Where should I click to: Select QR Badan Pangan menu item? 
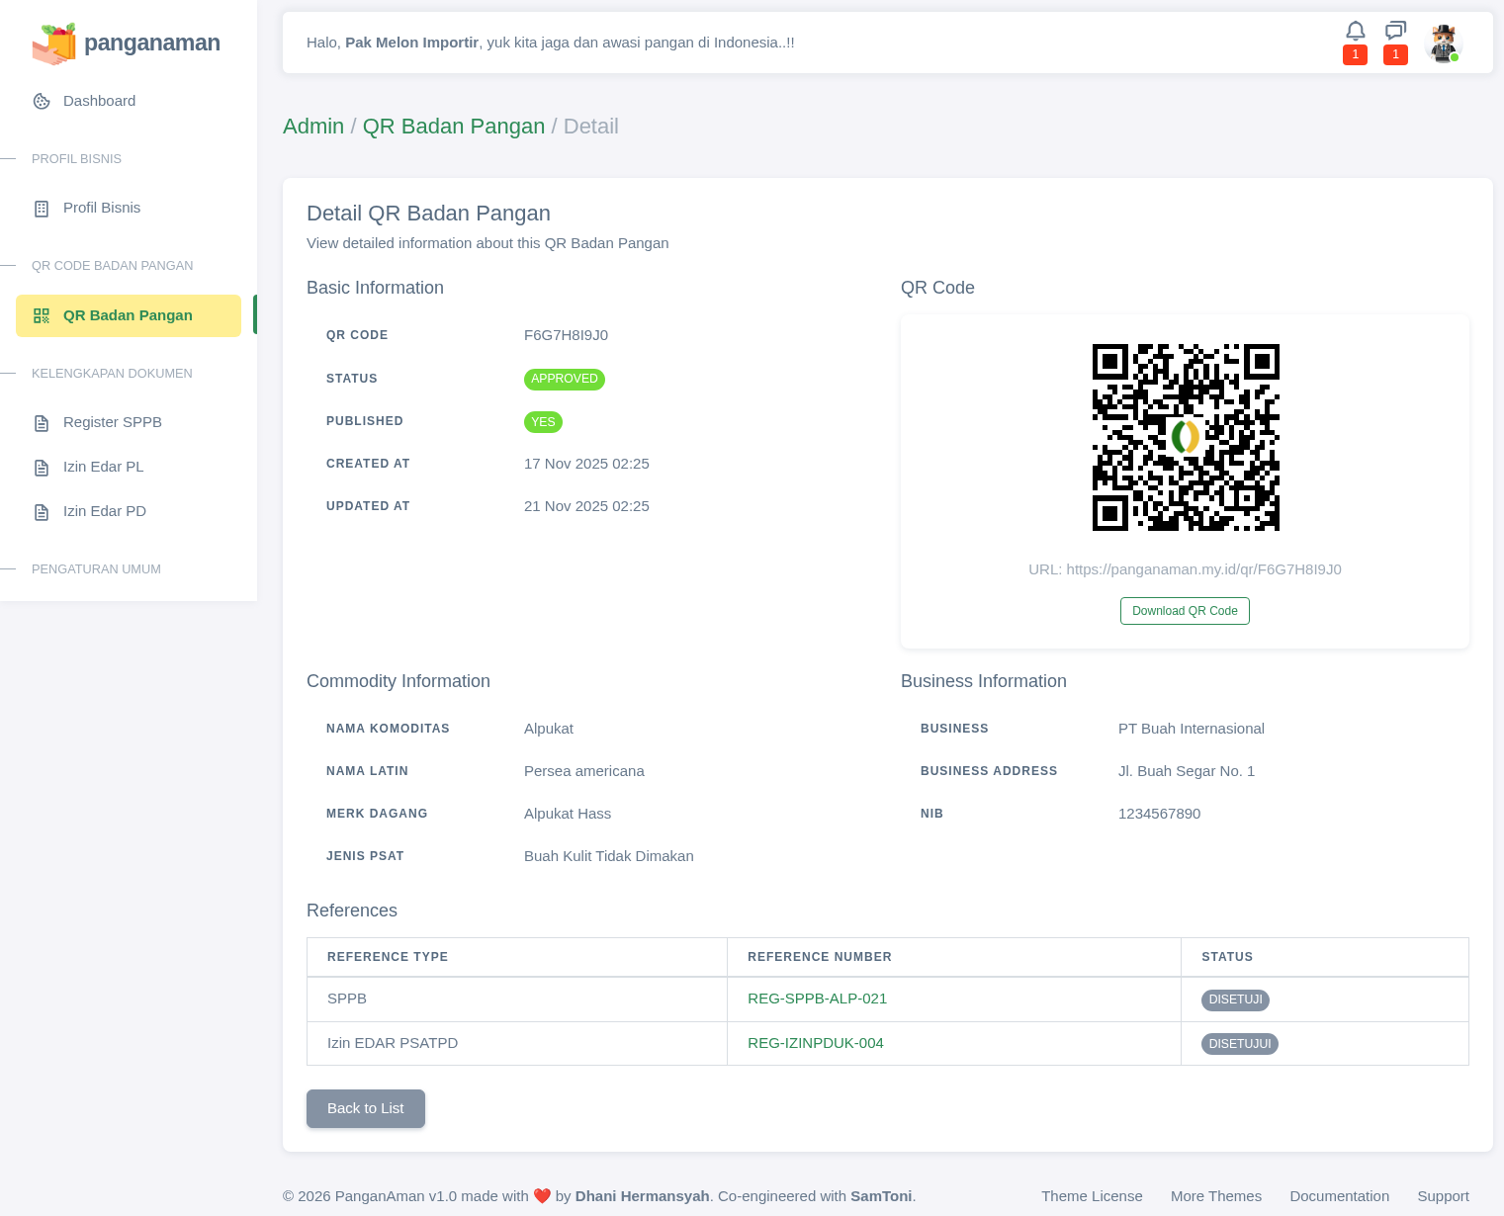point(129,315)
